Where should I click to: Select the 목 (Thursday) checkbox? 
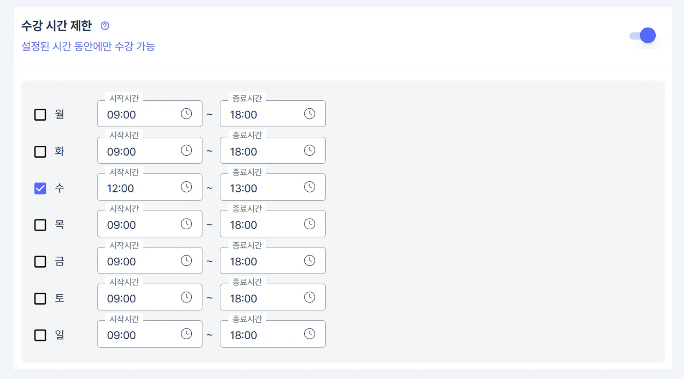coord(40,225)
